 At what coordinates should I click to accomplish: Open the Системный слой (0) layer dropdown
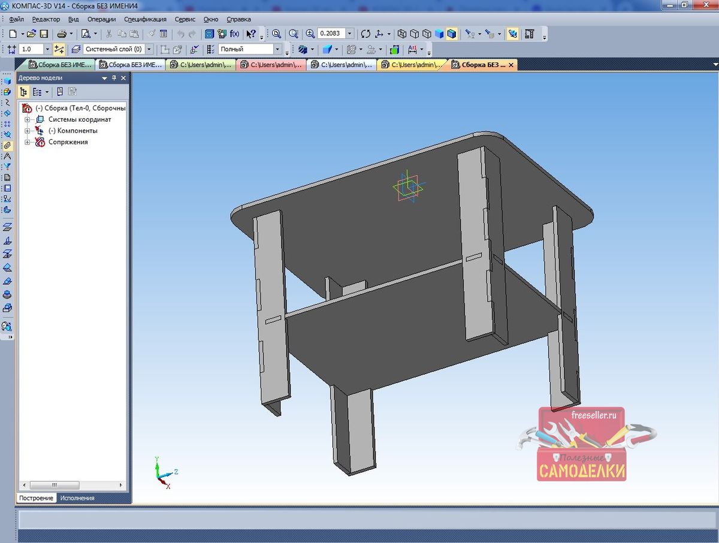click(149, 49)
